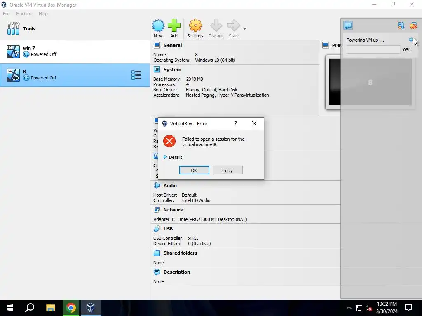Screen dimensions: 422x316
Task: Click the New virtual machine icon
Action: (x=158, y=26)
